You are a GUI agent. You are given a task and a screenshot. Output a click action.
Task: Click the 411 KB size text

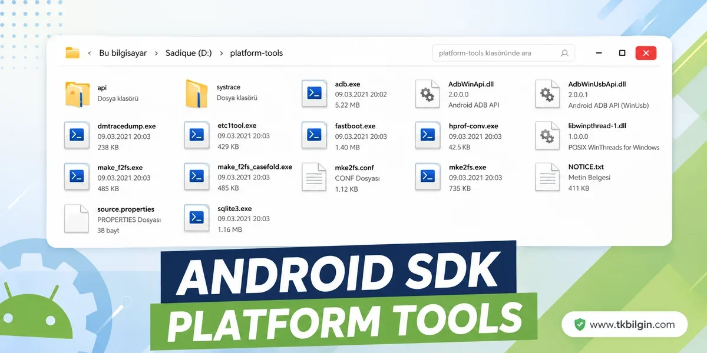click(x=579, y=188)
